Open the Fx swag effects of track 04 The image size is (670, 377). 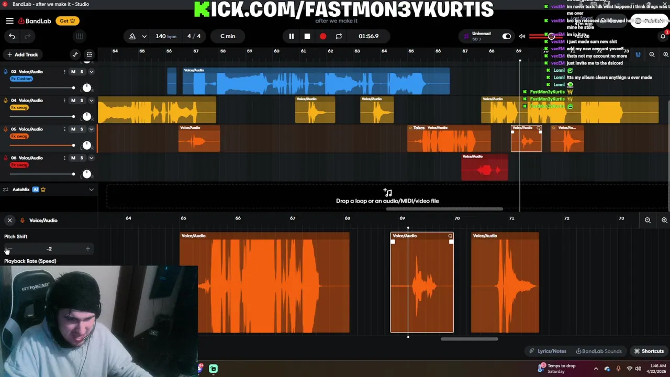pyautogui.click(x=19, y=108)
